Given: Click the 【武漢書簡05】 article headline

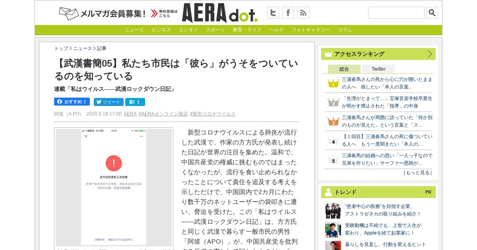Looking at the screenshot, I should (176, 69).
